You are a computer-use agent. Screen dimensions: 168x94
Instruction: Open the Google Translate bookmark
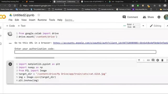(x=22, y=9)
